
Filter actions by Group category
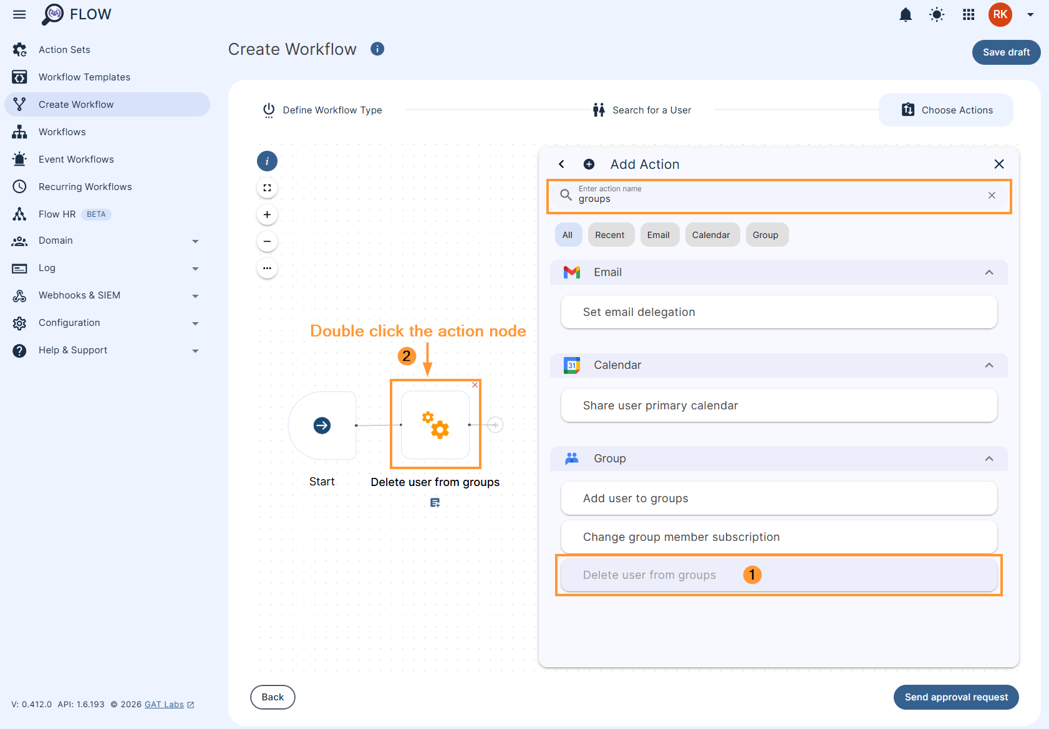click(766, 234)
